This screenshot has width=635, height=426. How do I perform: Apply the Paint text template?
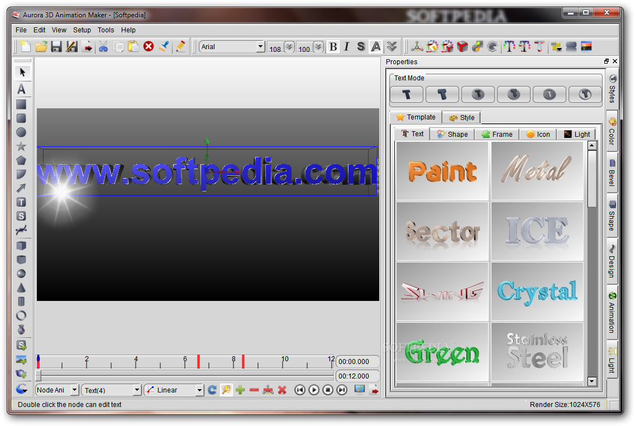(x=442, y=171)
